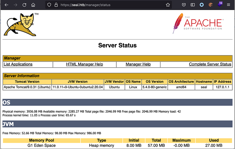Click the Manager section header

(117, 58)
